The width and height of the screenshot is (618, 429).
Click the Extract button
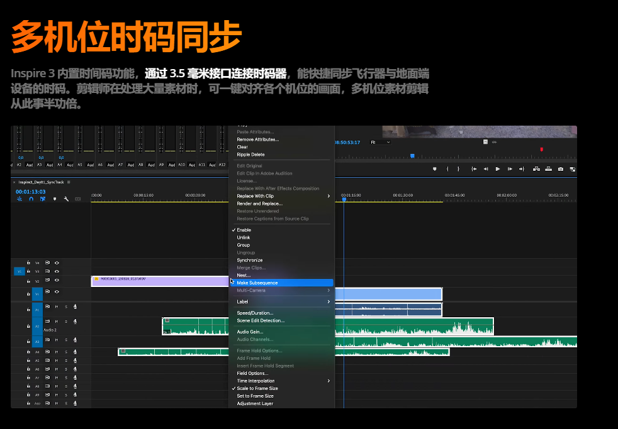[x=548, y=169]
